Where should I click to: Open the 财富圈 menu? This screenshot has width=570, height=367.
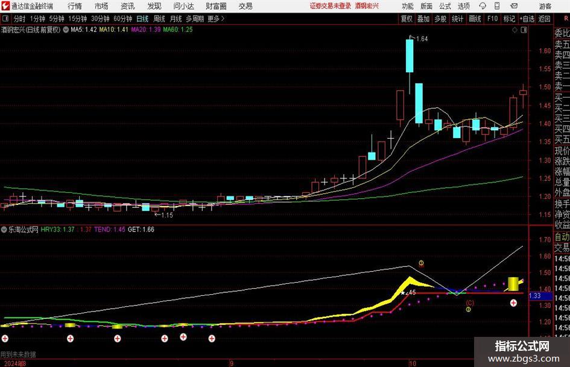(216, 6)
